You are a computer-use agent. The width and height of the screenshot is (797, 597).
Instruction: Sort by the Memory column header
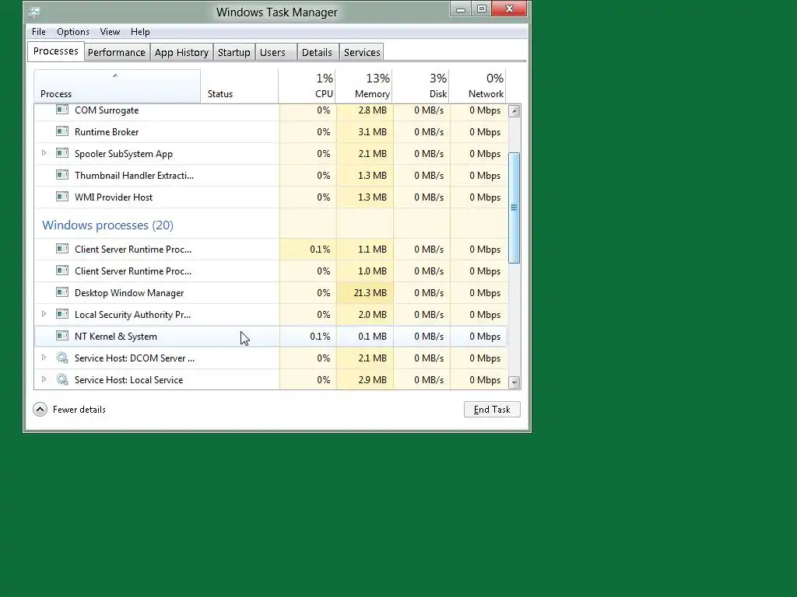coord(364,86)
